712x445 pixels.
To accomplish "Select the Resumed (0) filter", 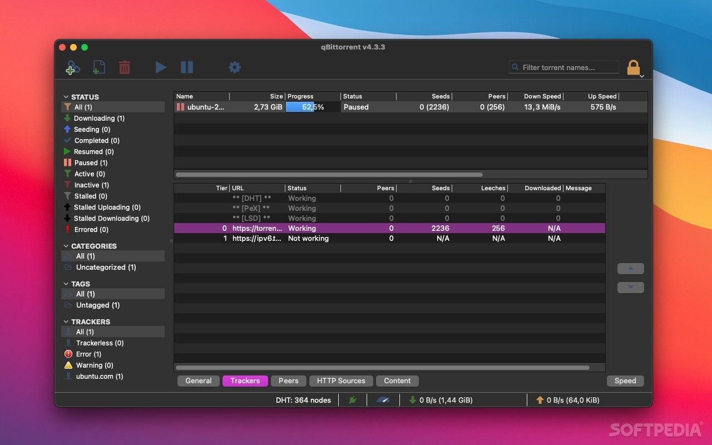I will tap(113, 151).
